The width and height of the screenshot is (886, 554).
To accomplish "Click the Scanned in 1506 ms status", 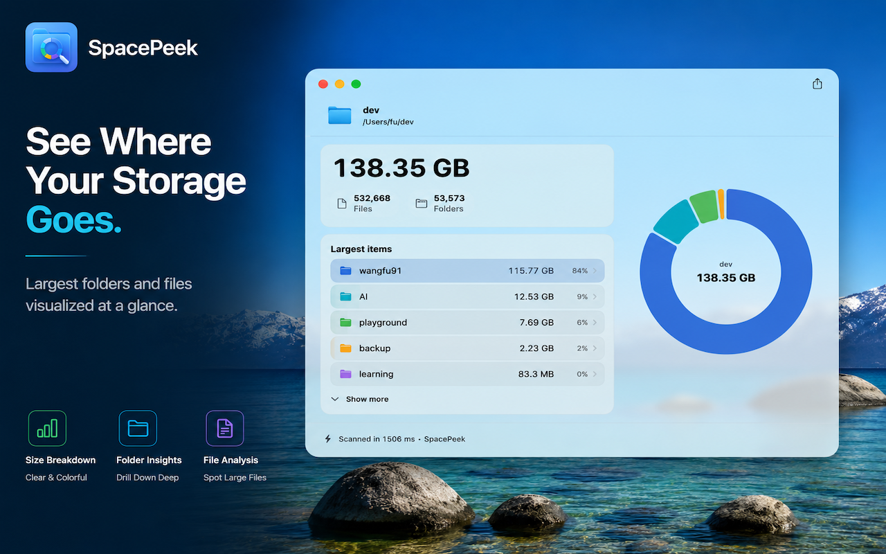I will coord(377,439).
